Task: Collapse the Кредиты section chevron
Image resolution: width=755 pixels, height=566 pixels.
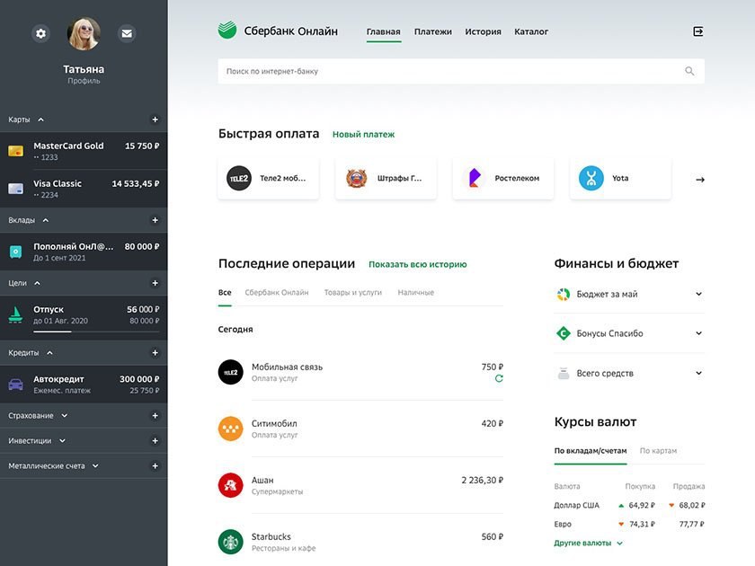Action: (x=49, y=353)
